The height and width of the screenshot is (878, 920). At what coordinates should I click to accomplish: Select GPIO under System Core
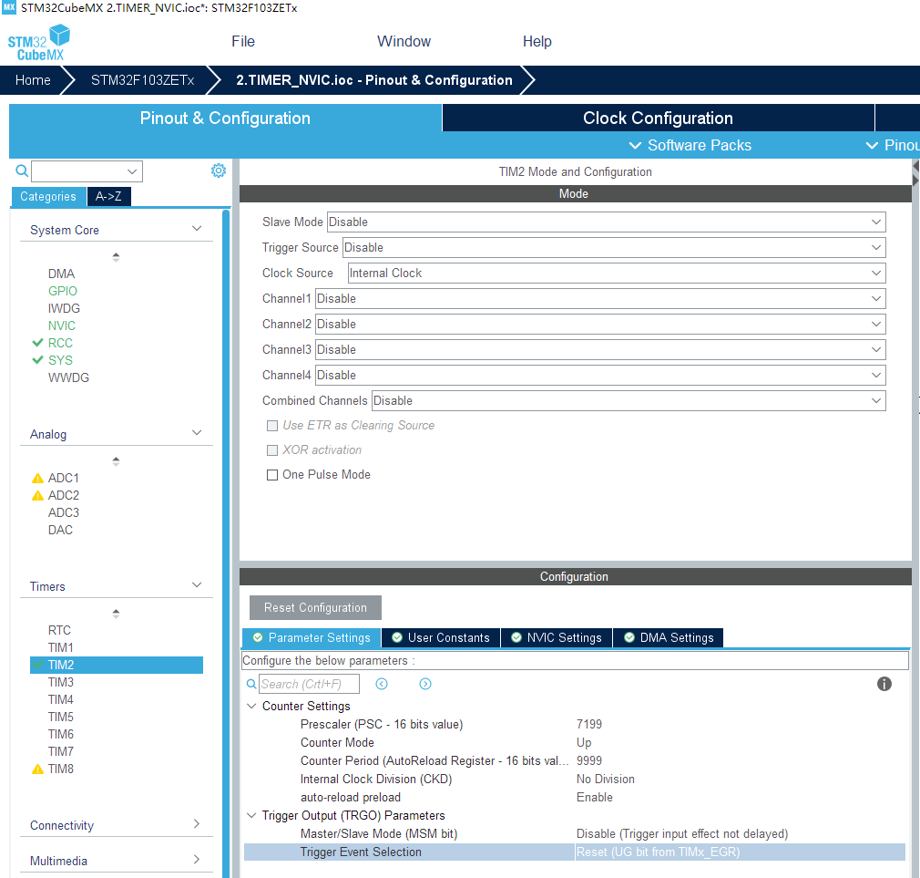click(x=62, y=291)
